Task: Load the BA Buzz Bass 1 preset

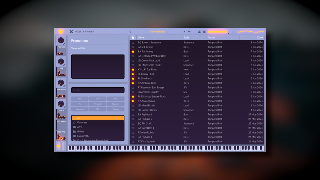Action: [197, 128]
